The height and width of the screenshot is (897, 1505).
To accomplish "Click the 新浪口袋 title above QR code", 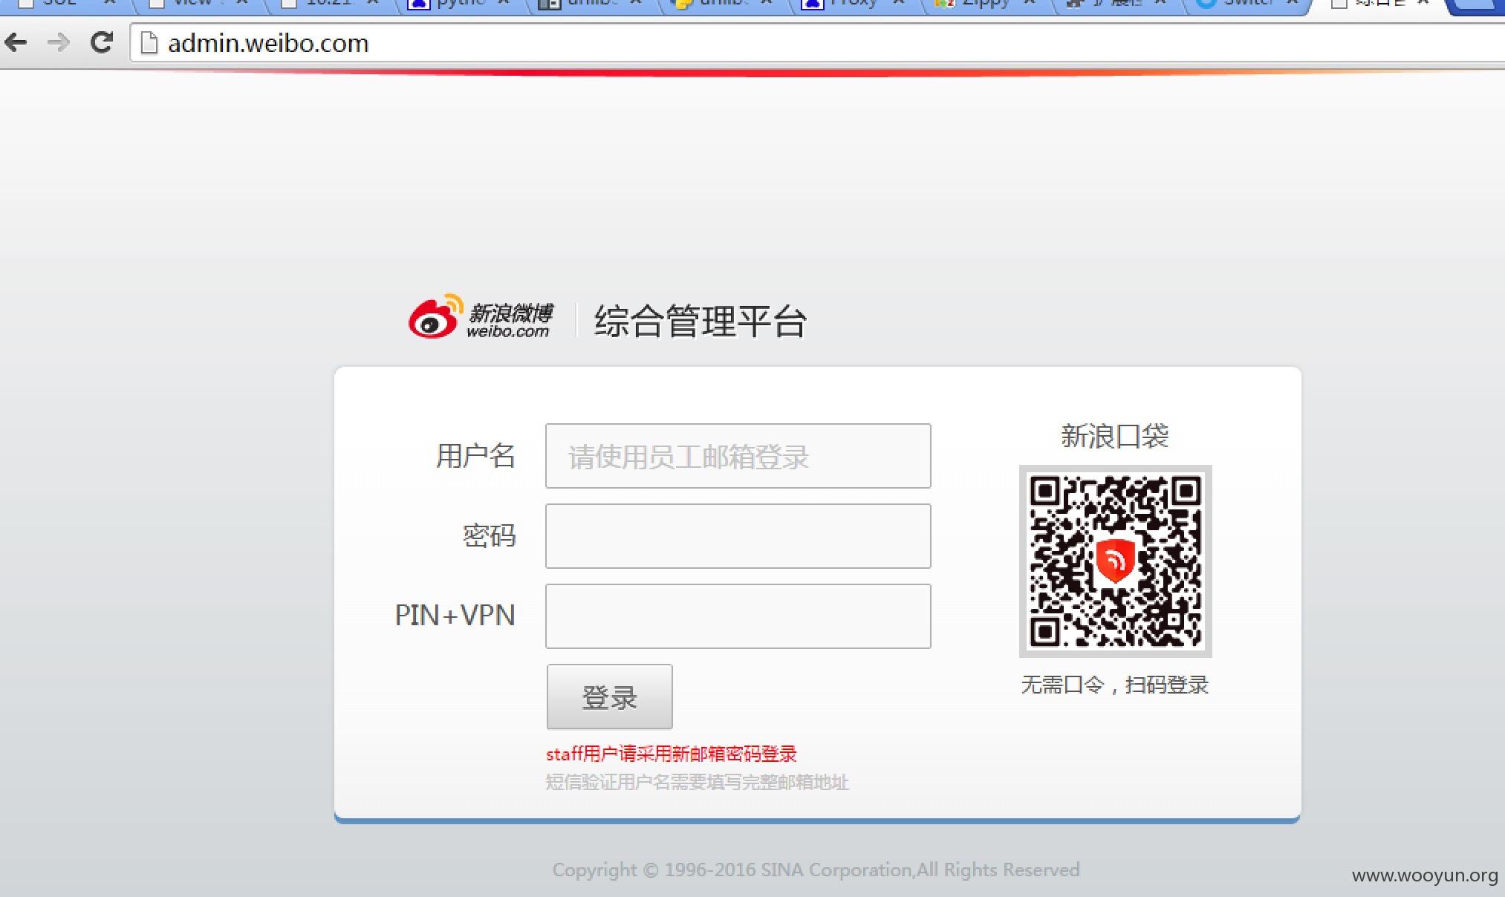I will [x=1115, y=436].
